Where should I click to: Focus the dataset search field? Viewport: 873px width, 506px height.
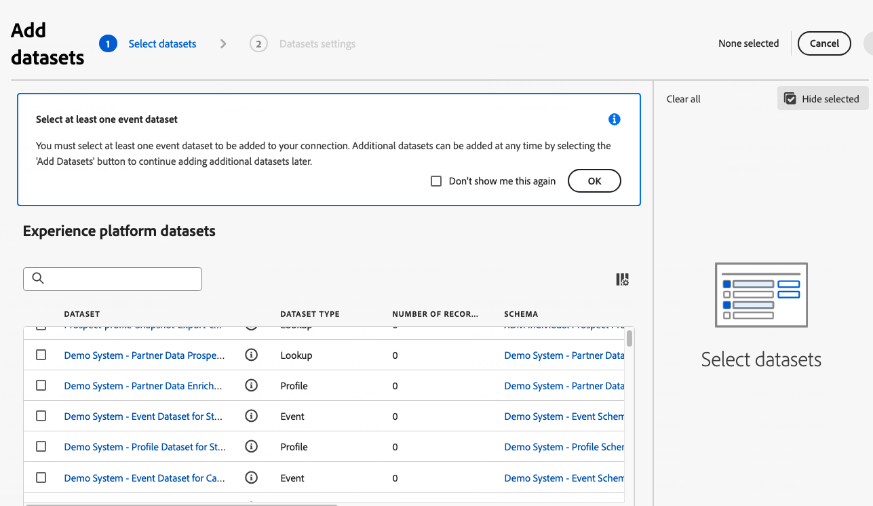pos(113,279)
